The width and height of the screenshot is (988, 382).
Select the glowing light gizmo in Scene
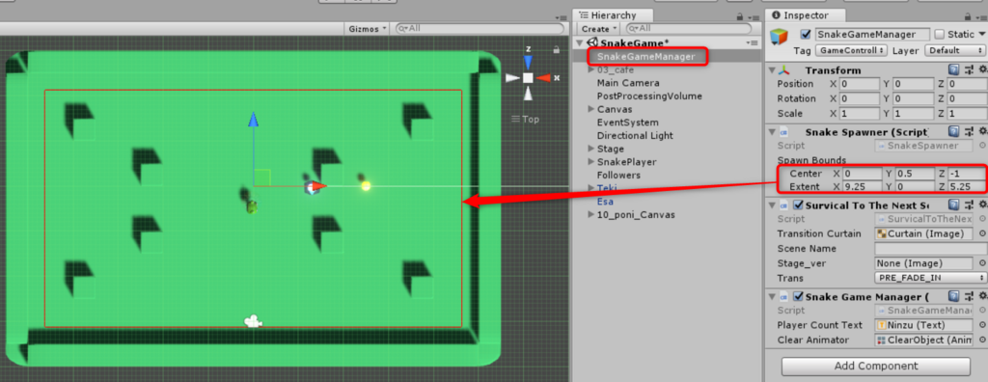pyautogui.click(x=366, y=186)
